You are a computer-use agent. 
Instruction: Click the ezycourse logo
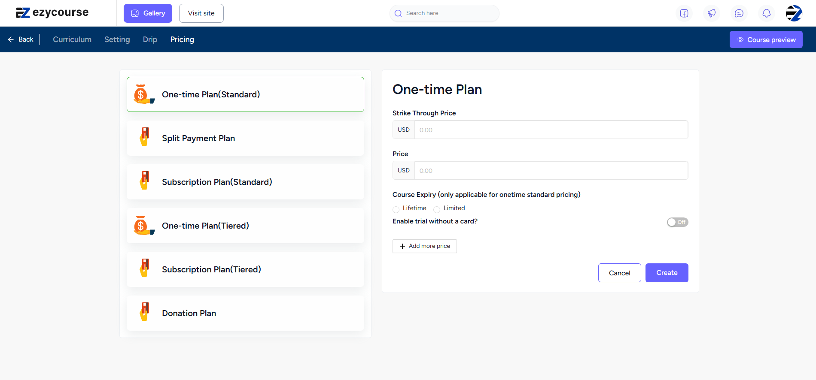(52, 13)
